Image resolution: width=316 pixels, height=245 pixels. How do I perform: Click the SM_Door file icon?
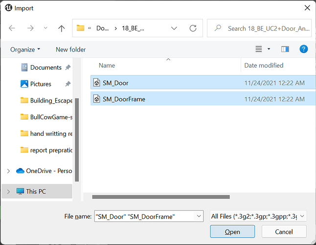[x=97, y=82]
